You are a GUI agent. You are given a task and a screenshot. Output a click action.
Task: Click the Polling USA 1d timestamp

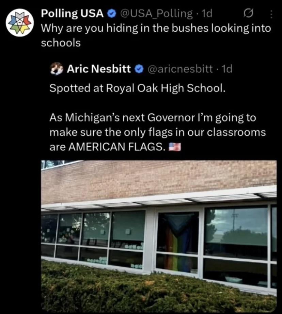click(207, 14)
